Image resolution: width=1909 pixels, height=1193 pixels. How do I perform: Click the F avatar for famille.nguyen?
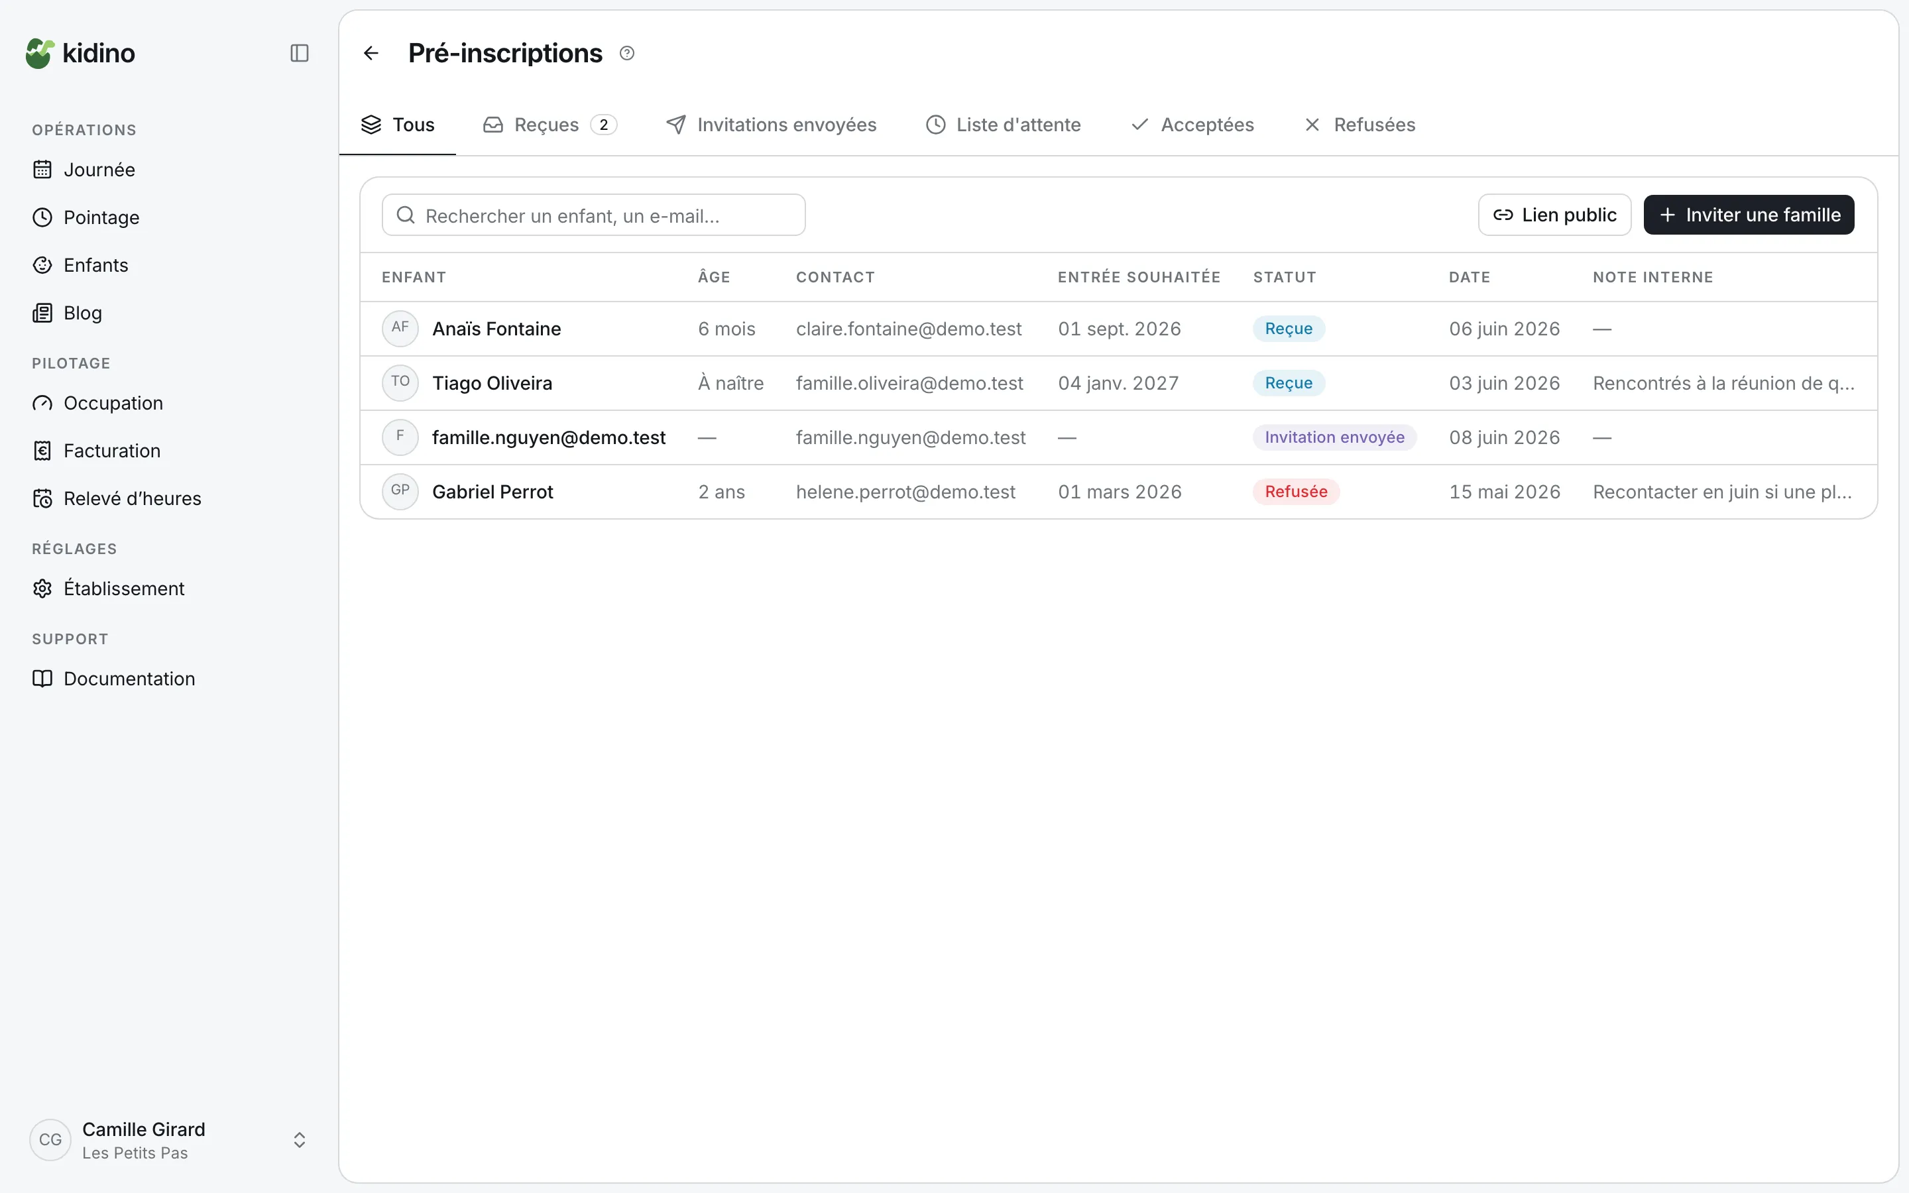pos(400,437)
